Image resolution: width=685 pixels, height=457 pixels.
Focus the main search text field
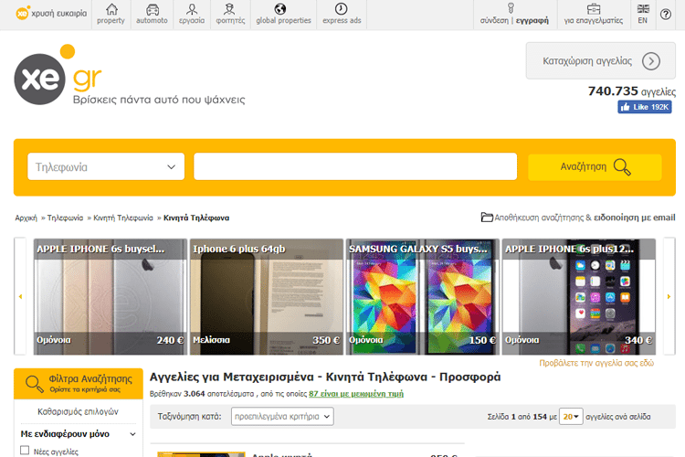[x=355, y=166]
